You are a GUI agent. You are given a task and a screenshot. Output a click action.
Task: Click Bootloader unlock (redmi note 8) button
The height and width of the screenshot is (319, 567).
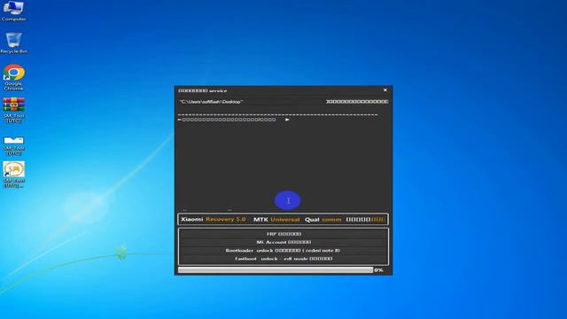click(x=283, y=251)
